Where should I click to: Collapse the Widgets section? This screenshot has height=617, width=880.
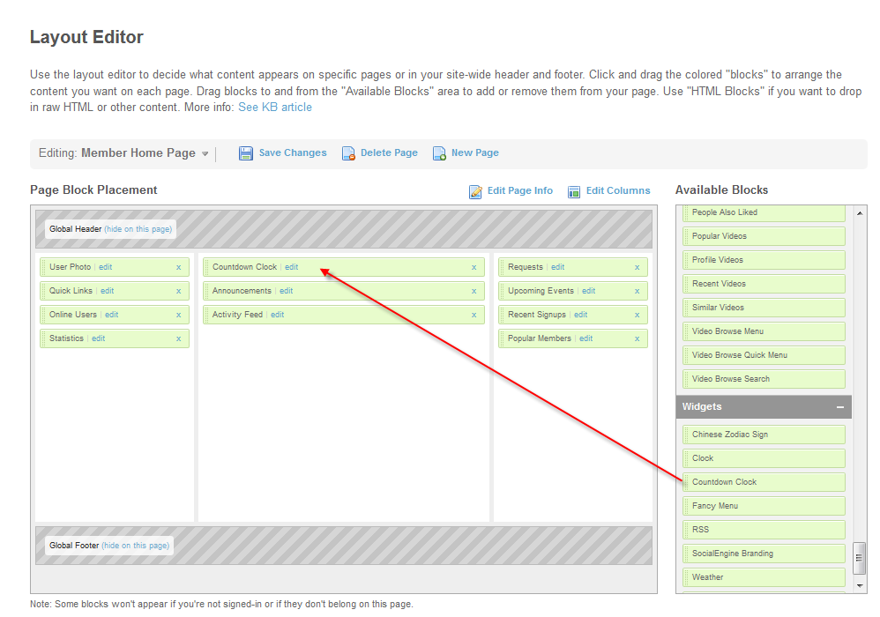(x=840, y=407)
